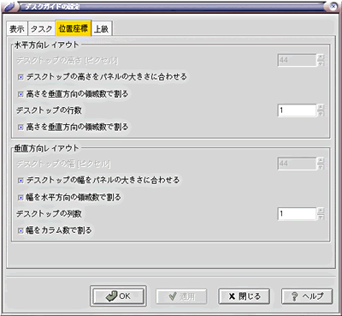Confirm settings with the OK button
The image size is (342, 316).
(118, 296)
